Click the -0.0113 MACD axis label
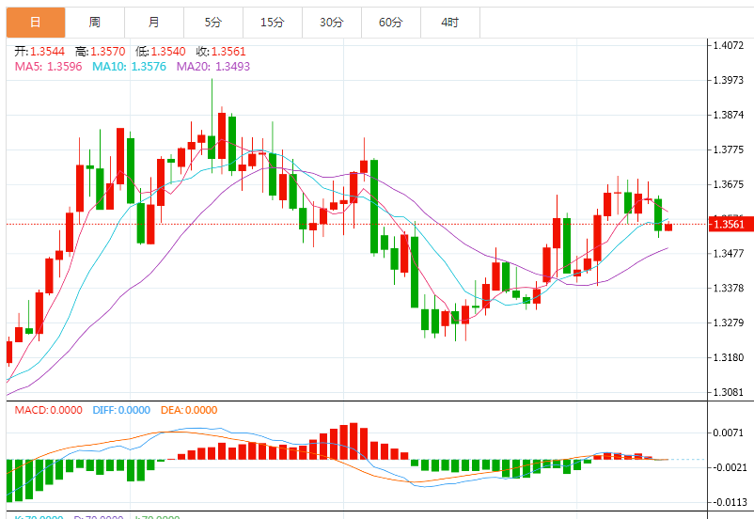 (729, 502)
